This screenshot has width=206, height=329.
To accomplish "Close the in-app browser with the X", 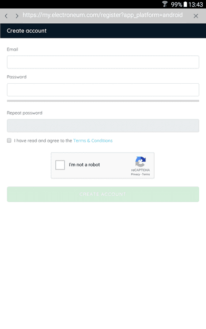I will click(195, 16).
